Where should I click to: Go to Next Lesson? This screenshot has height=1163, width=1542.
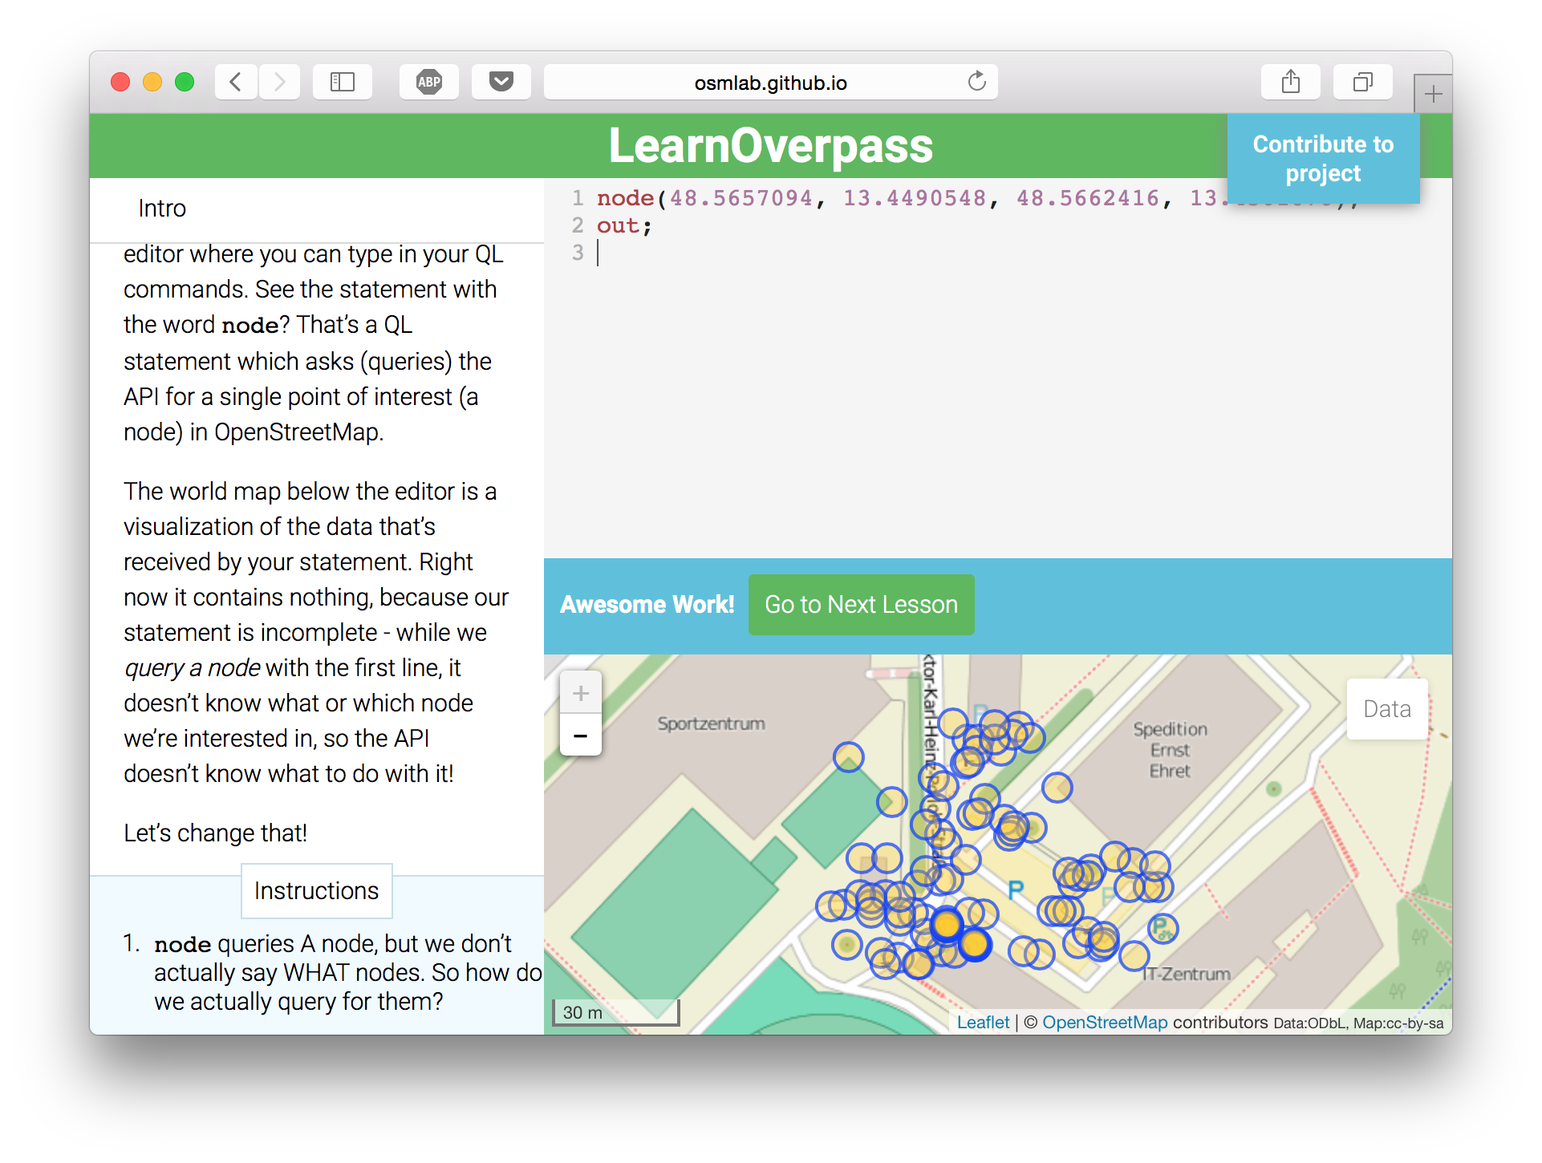pos(861,605)
